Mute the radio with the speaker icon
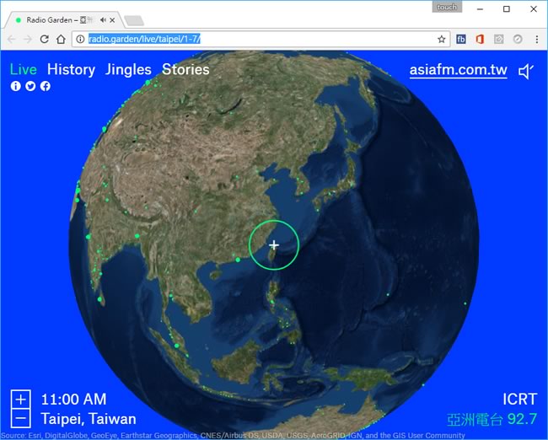The width and height of the screenshot is (548, 440). coord(526,71)
